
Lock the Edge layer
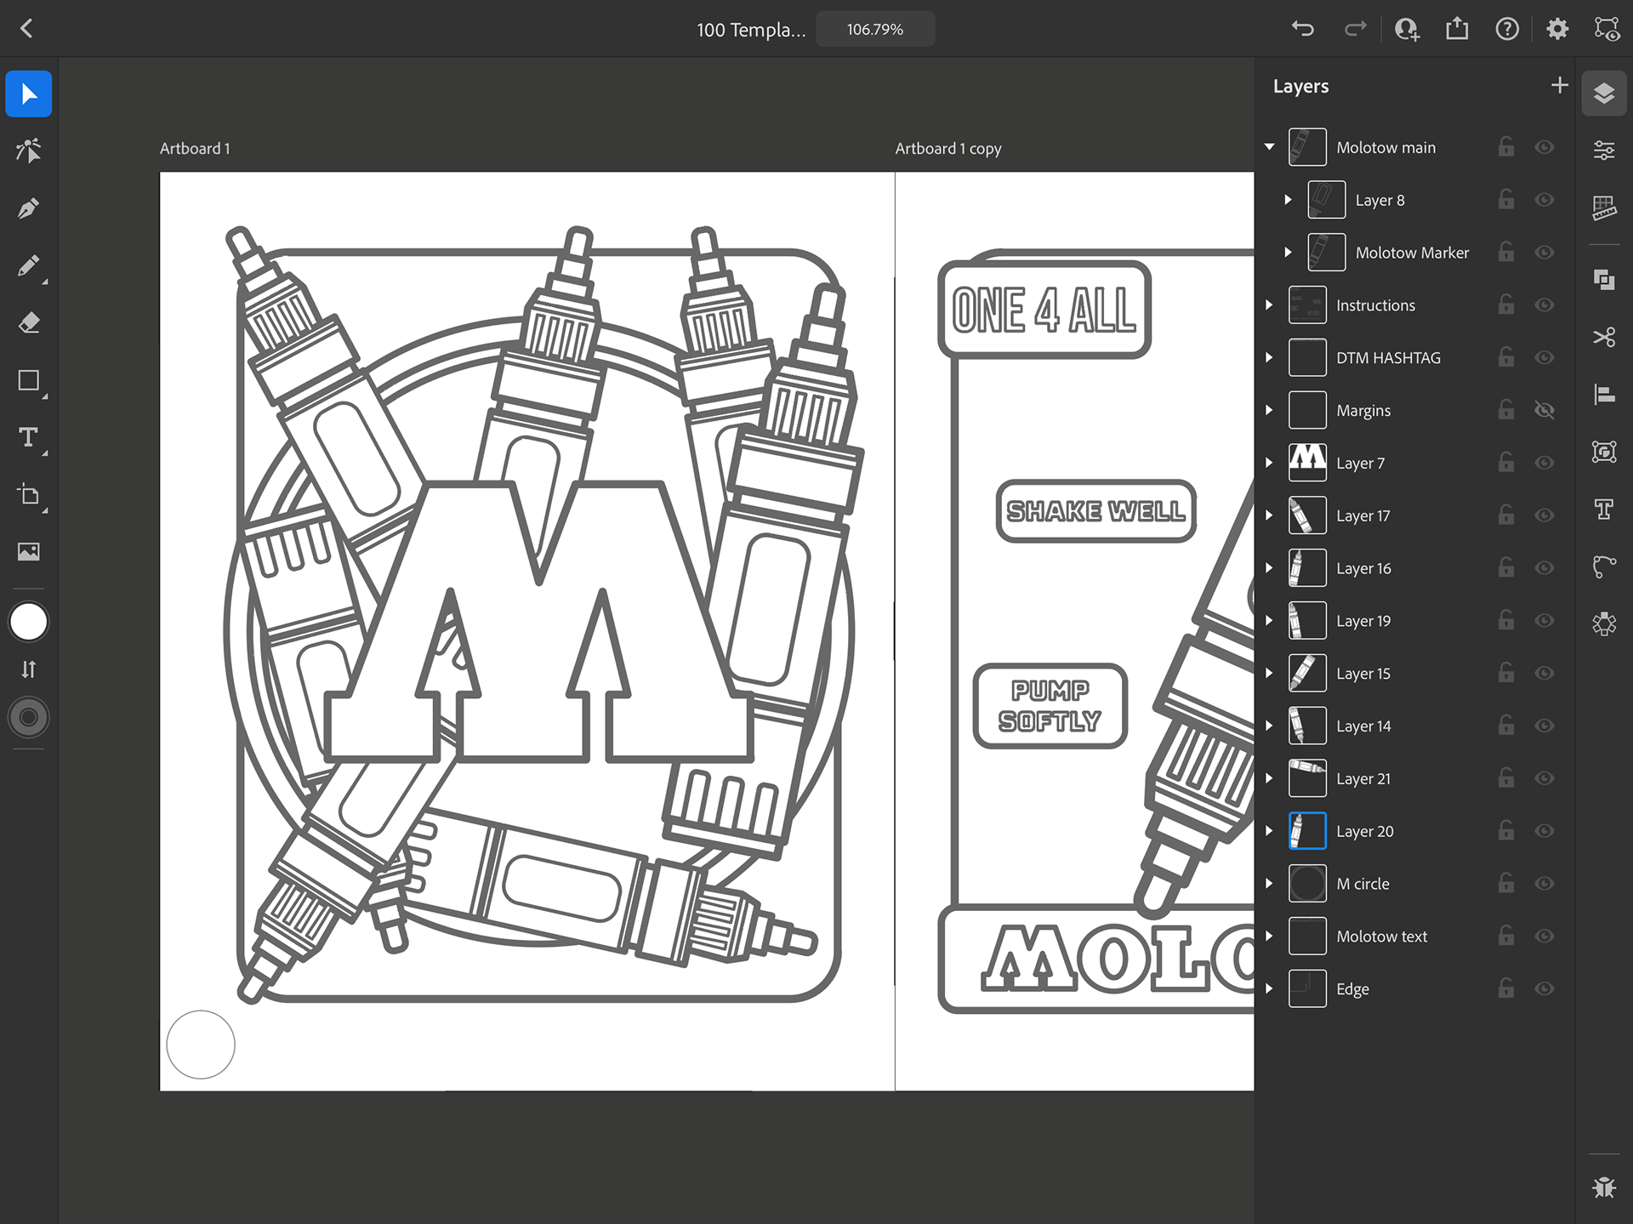pos(1505,988)
